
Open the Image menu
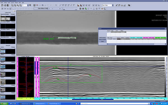(x=5, y=3)
